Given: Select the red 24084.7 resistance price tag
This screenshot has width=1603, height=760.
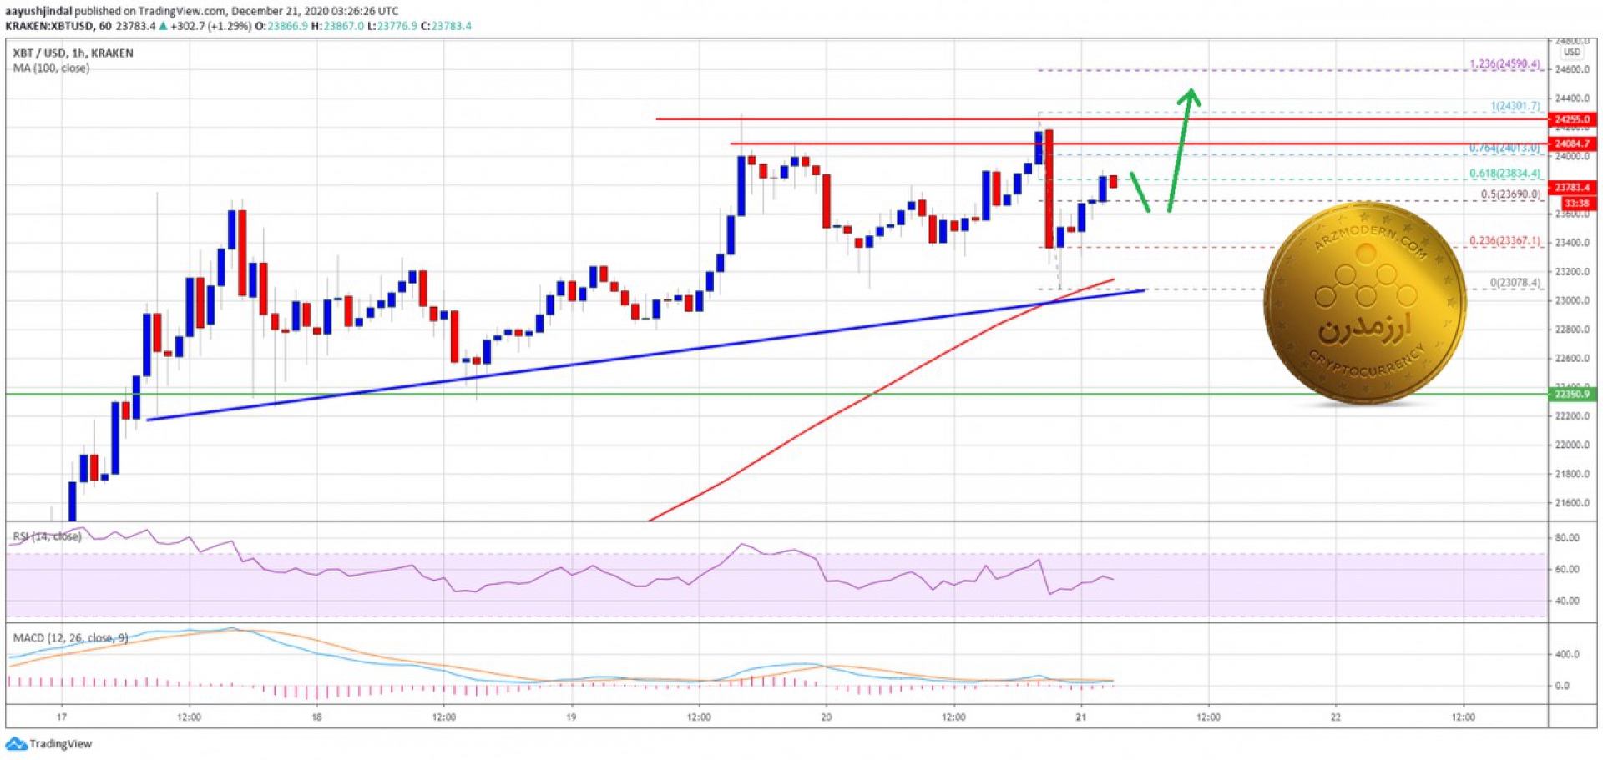Looking at the screenshot, I should tap(1572, 143).
